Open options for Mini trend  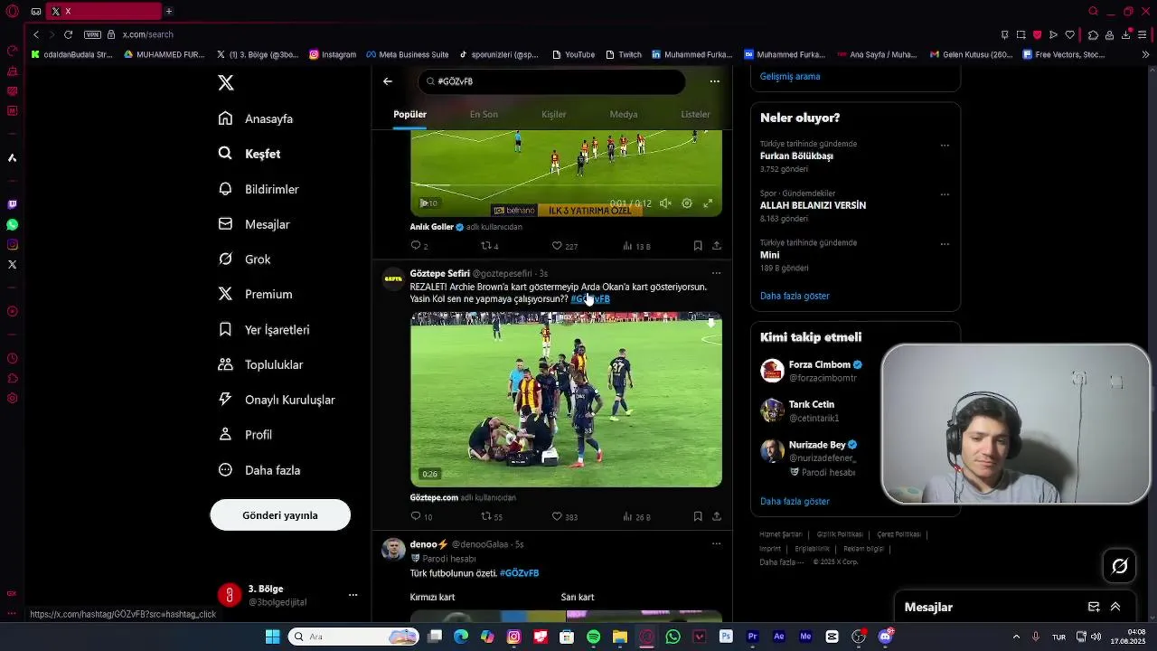pyautogui.click(x=945, y=244)
